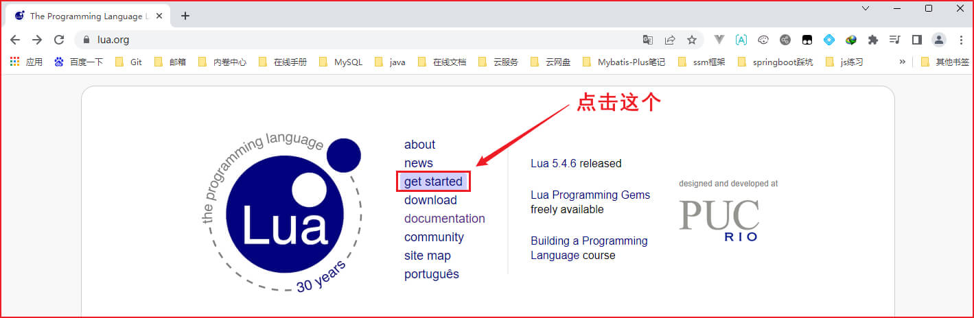This screenshot has height=318, width=974.
Task: Open the MySQL bookmark folder
Action: [341, 62]
